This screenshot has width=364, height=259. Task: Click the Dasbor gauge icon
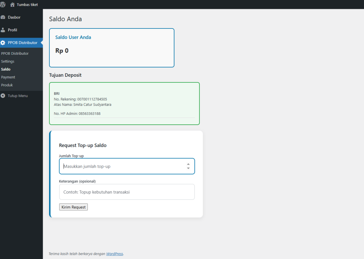click(3, 17)
